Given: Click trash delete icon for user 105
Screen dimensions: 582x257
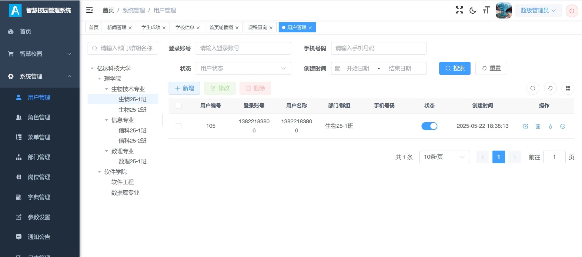Looking at the screenshot, I should (x=538, y=126).
